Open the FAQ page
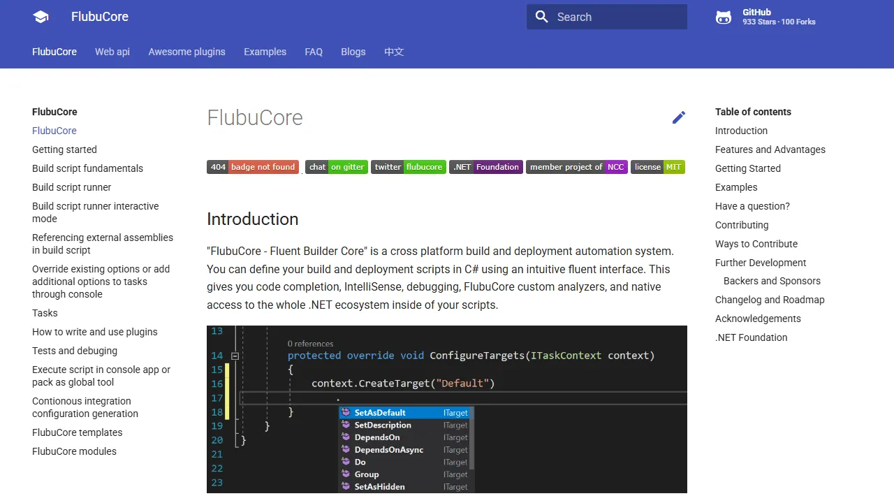The width and height of the screenshot is (894, 503). (x=314, y=52)
